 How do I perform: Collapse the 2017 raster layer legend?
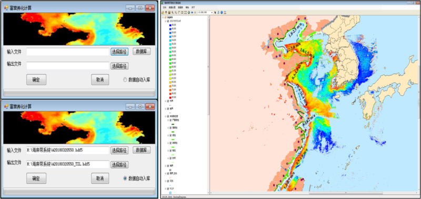point(165,21)
